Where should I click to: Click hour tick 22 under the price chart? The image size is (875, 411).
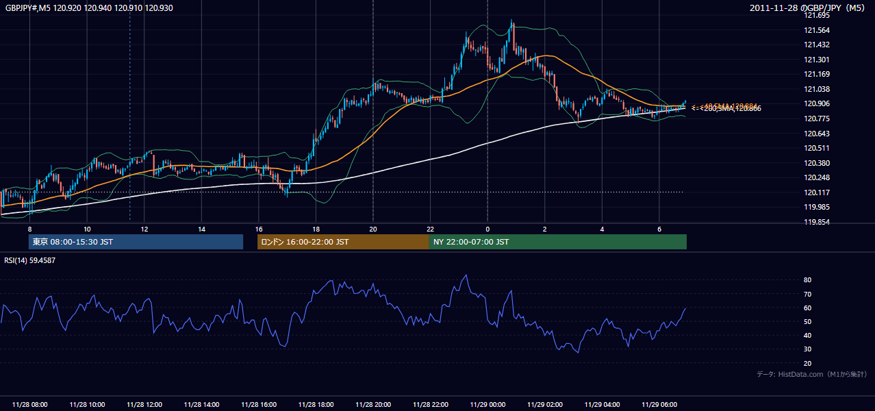click(431, 229)
